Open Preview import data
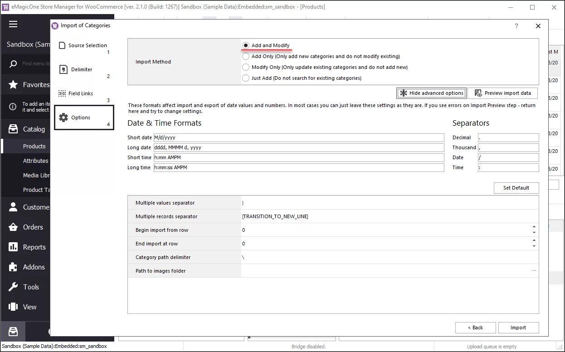 [502, 93]
